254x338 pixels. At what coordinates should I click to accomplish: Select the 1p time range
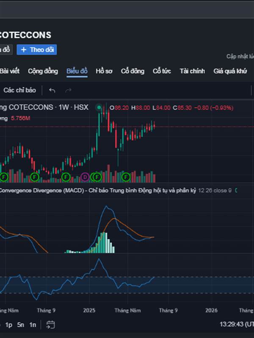pyautogui.click(x=8, y=324)
